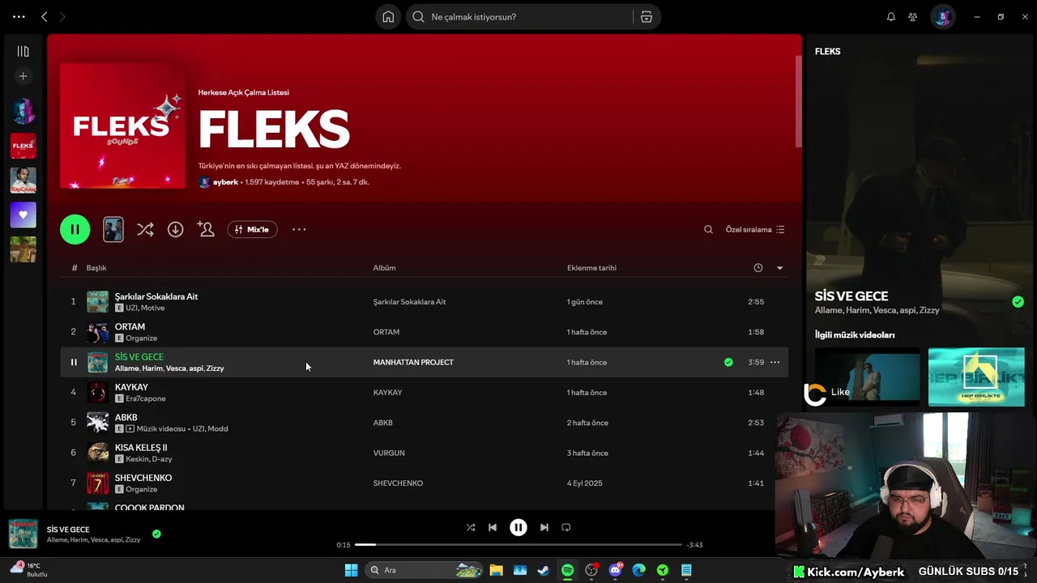The height and width of the screenshot is (583, 1037).
Task: Open HEP BİRLİKTE related video thumbnail
Action: tap(976, 377)
